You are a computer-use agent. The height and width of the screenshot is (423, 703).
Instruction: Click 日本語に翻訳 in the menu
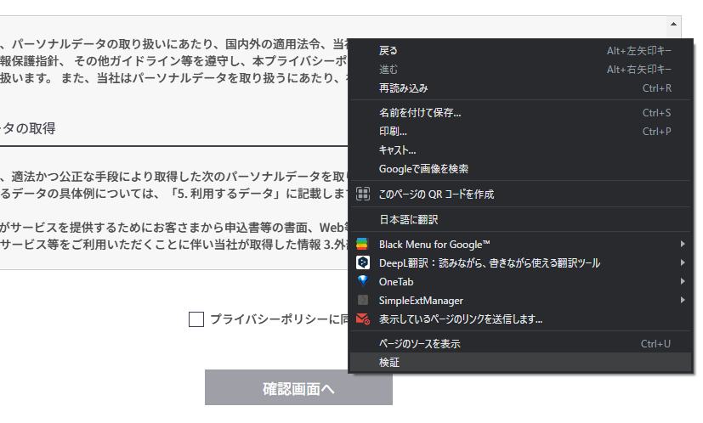point(408,219)
